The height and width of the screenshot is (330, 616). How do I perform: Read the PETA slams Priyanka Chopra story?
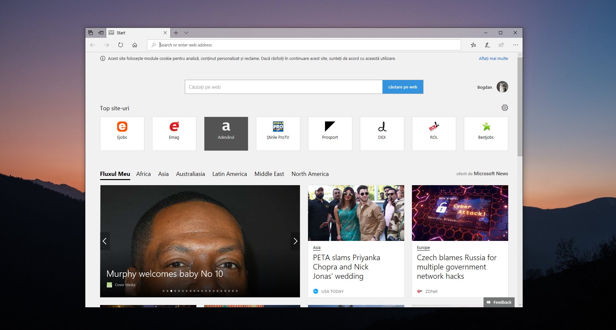click(x=347, y=267)
